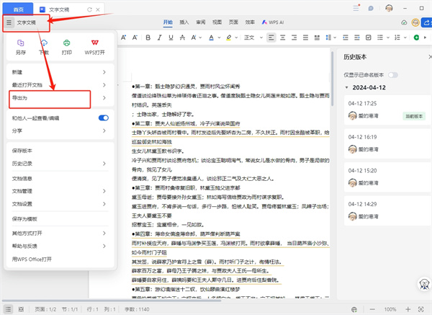Toggle underline formatting
432x315 pixels.
point(171,37)
